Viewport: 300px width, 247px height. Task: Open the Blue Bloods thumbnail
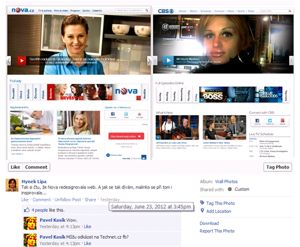(x=268, y=94)
